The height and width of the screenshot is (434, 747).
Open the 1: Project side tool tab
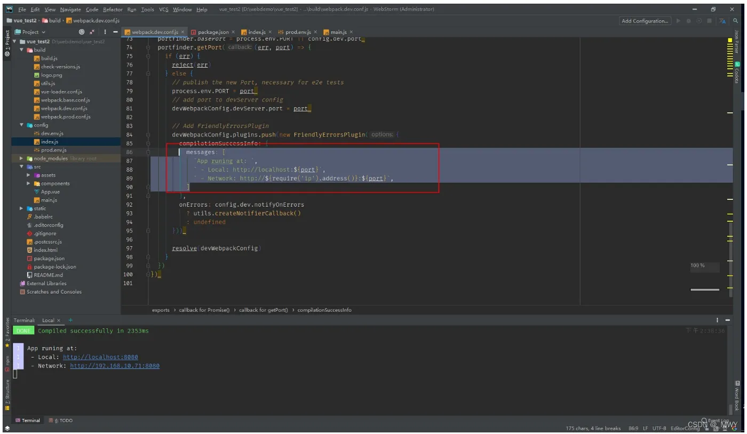[7, 43]
